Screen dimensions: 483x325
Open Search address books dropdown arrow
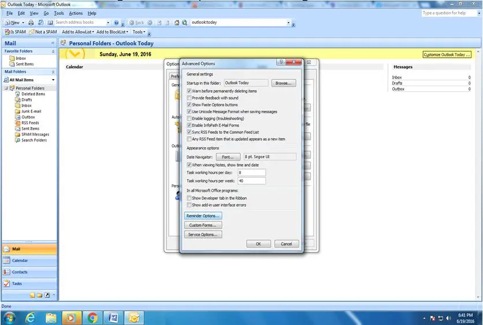108,23
